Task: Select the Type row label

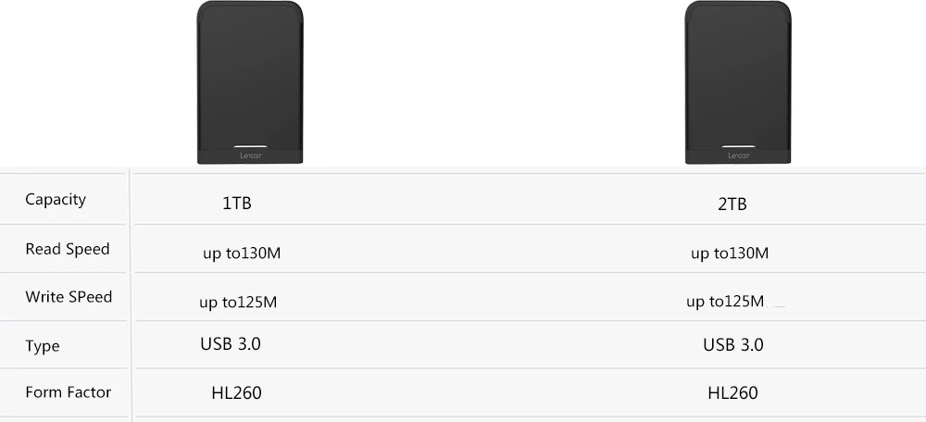Action: point(42,346)
